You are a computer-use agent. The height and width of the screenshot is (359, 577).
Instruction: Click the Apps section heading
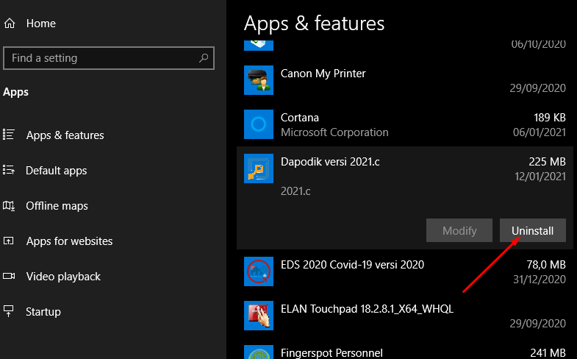(15, 92)
